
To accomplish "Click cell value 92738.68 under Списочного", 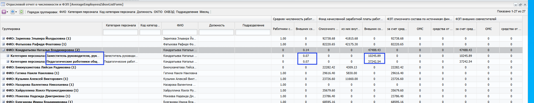I will pyautogui.click(x=329, y=38).
